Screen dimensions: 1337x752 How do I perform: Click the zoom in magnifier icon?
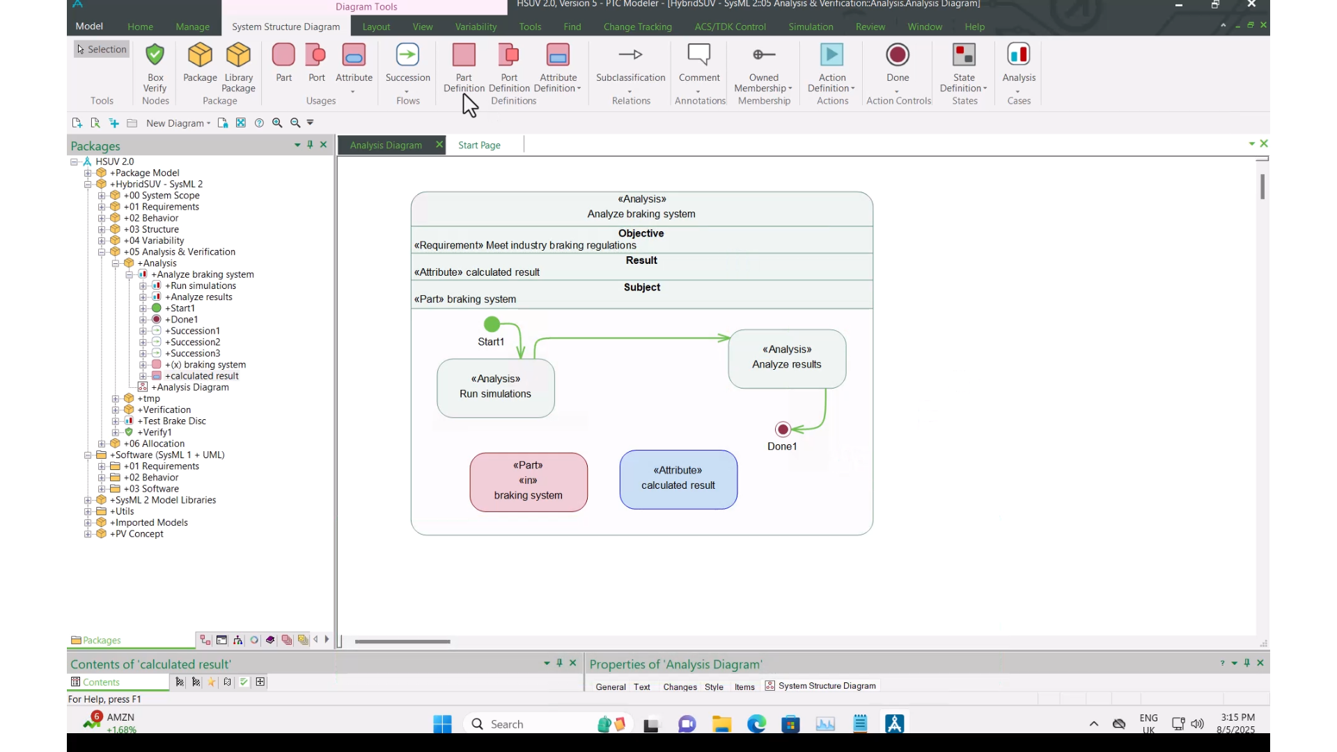pyautogui.click(x=277, y=123)
